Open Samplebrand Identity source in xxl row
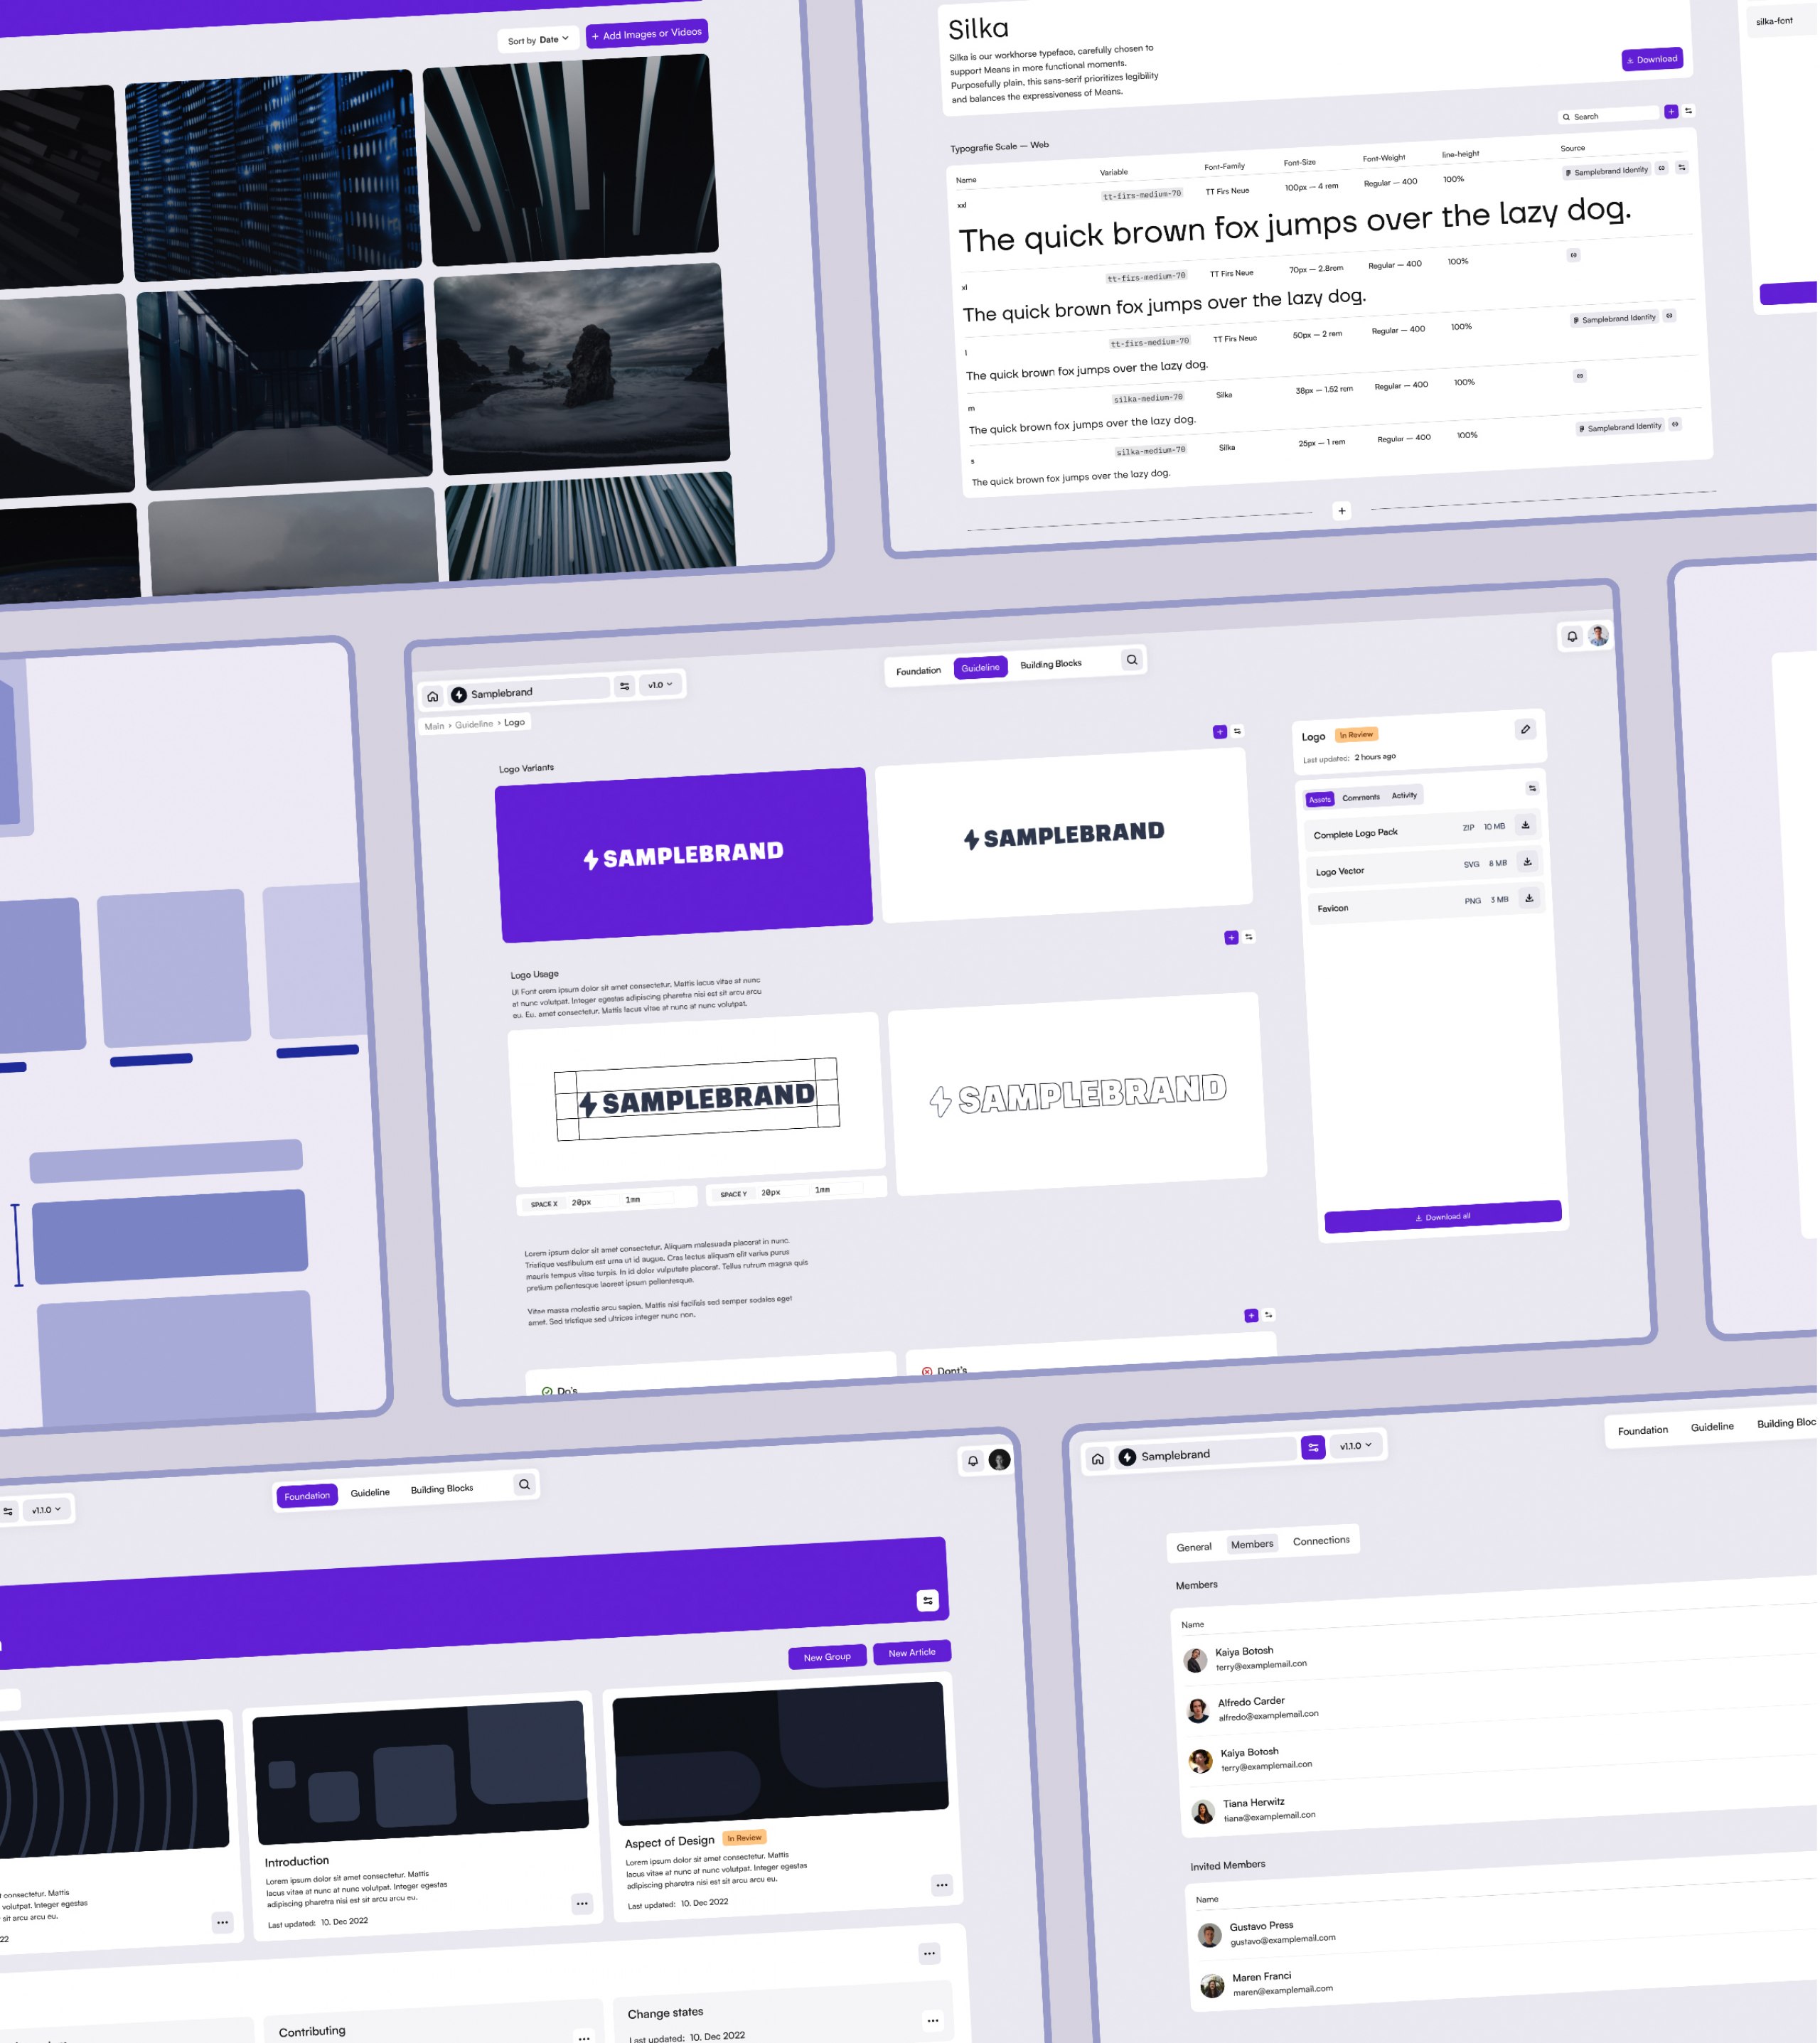This screenshot has width=1820, height=2043. coord(1607,171)
